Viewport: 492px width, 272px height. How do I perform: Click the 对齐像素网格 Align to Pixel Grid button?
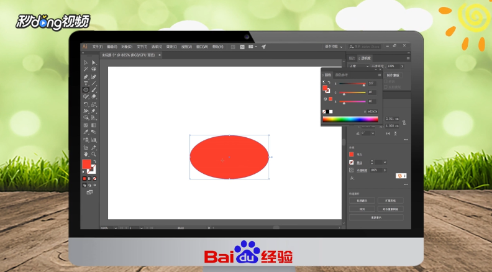pyautogui.click(x=390, y=209)
